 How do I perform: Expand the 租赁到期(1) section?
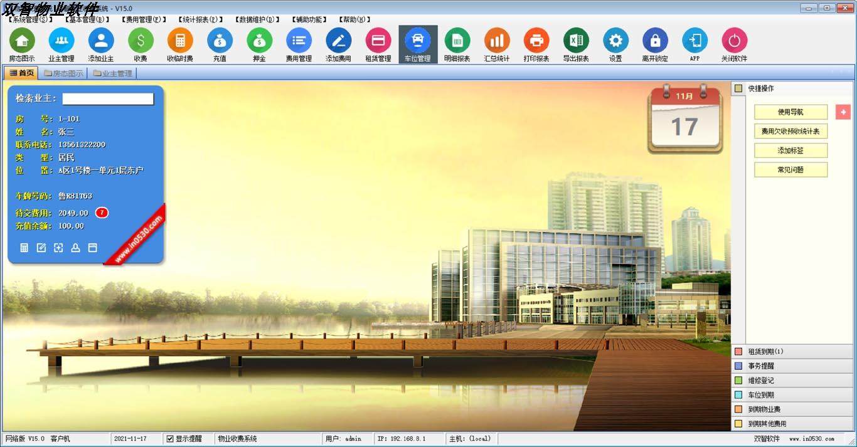point(794,352)
